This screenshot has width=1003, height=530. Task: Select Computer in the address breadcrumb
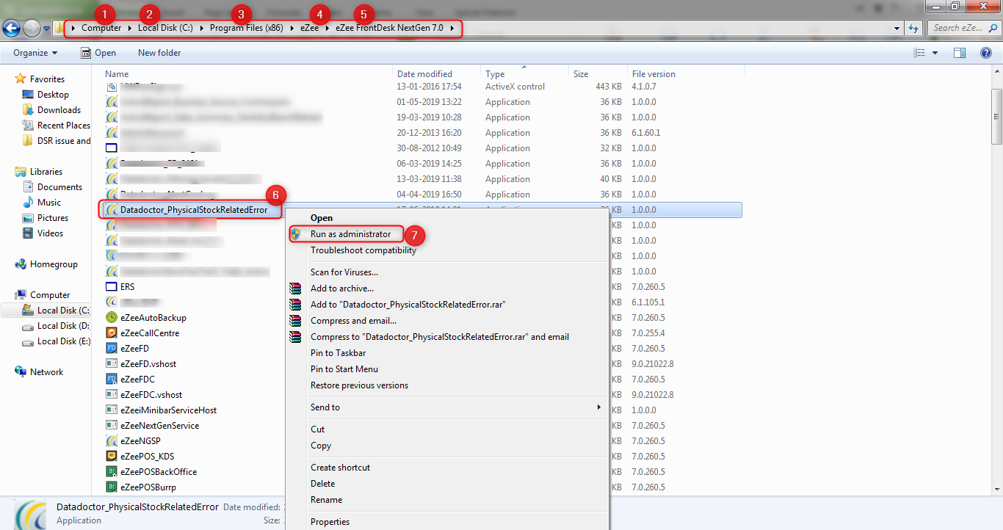101,28
